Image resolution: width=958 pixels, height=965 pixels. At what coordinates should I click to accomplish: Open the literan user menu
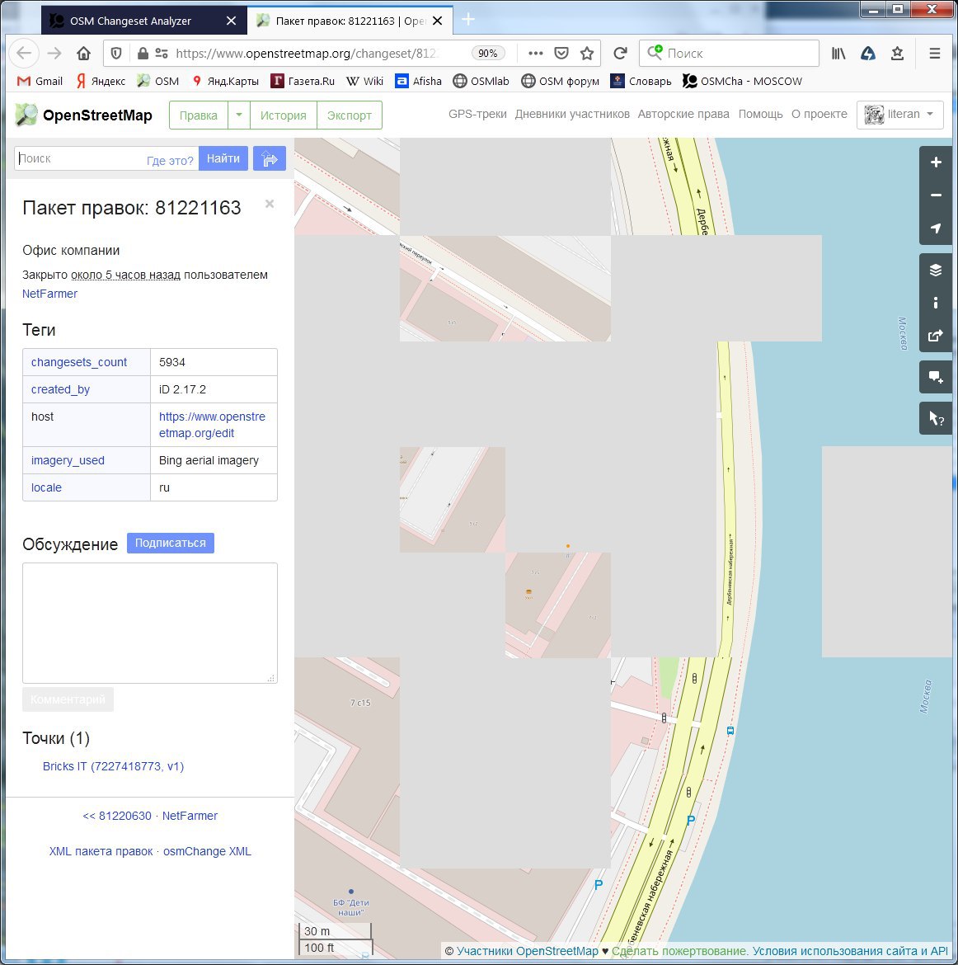point(900,115)
